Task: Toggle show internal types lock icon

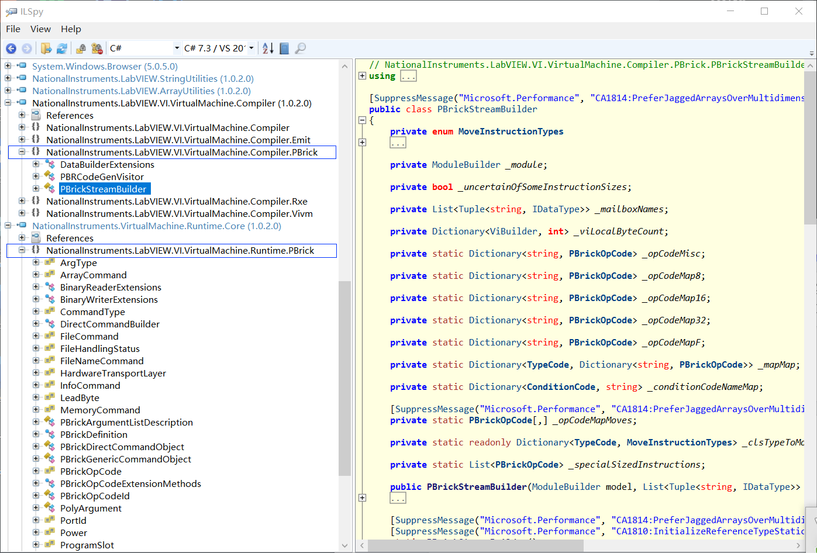Action: pyautogui.click(x=81, y=49)
